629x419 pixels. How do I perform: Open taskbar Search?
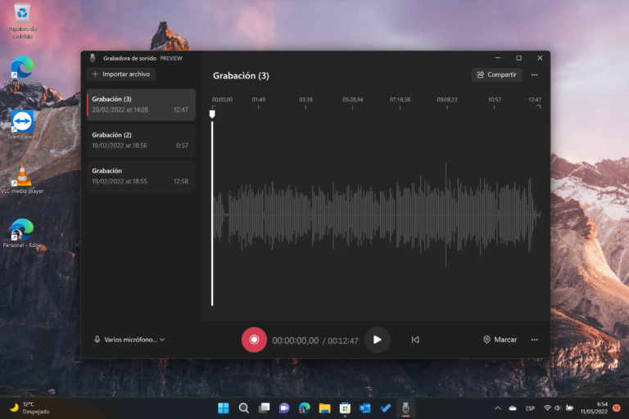tap(243, 408)
